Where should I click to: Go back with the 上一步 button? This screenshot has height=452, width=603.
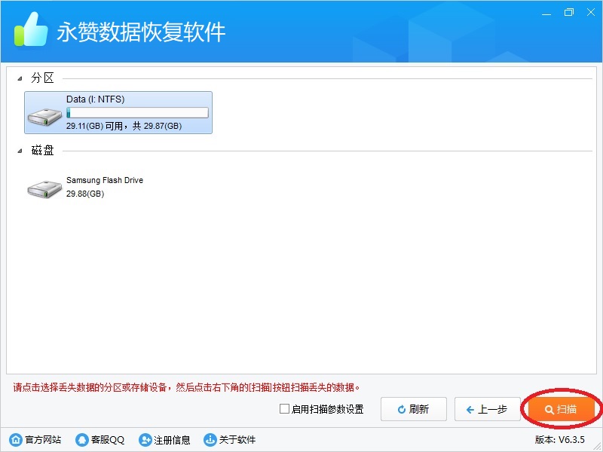coord(487,409)
